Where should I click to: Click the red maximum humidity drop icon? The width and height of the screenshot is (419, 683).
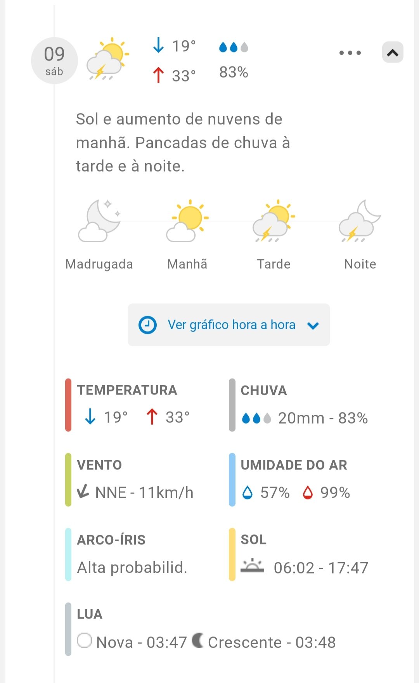[308, 493]
